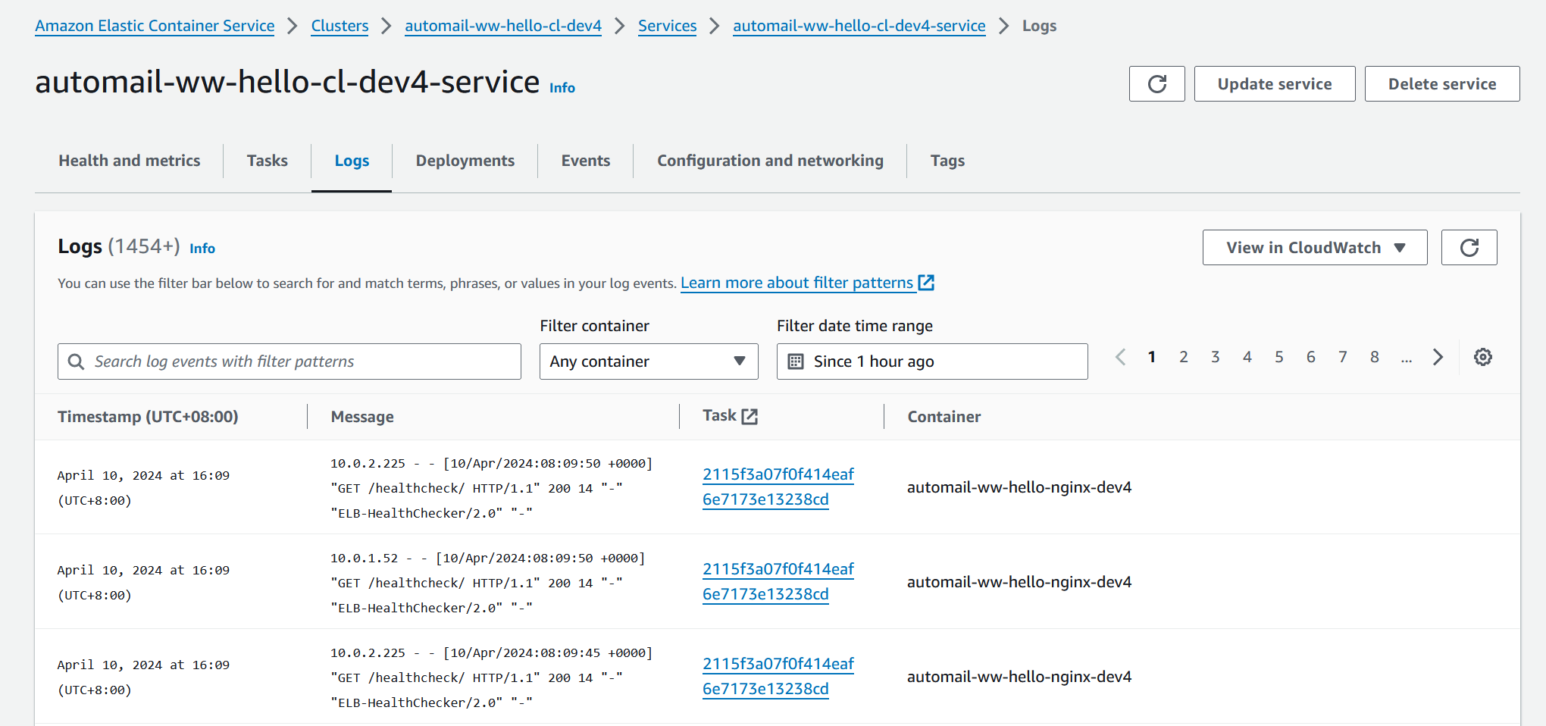
Task: Refresh the logs panel
Action: pyautogui.click(x=1469, y=247)
